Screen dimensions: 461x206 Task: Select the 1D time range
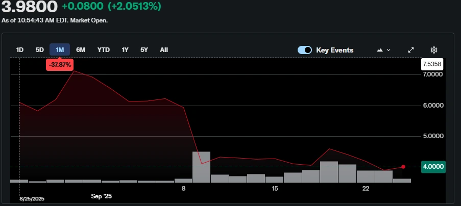pos(20,50)
